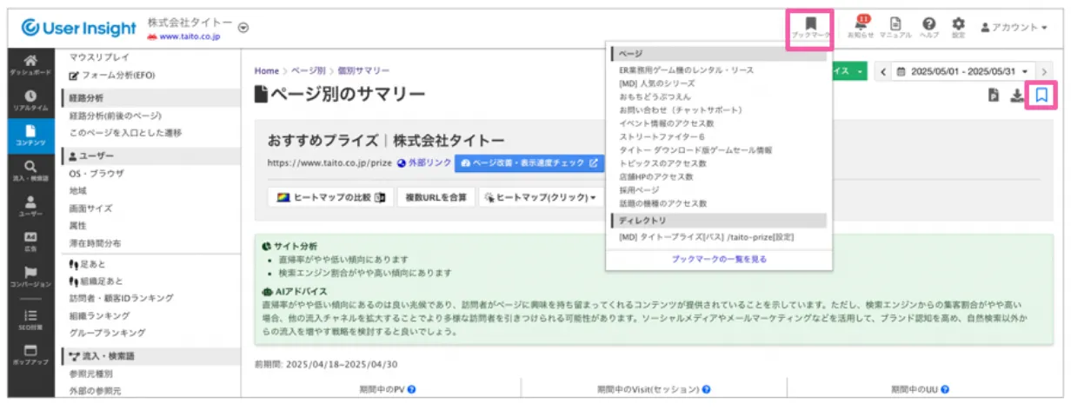Bookmark this page with outline bookmark icon

(1041, 96)
